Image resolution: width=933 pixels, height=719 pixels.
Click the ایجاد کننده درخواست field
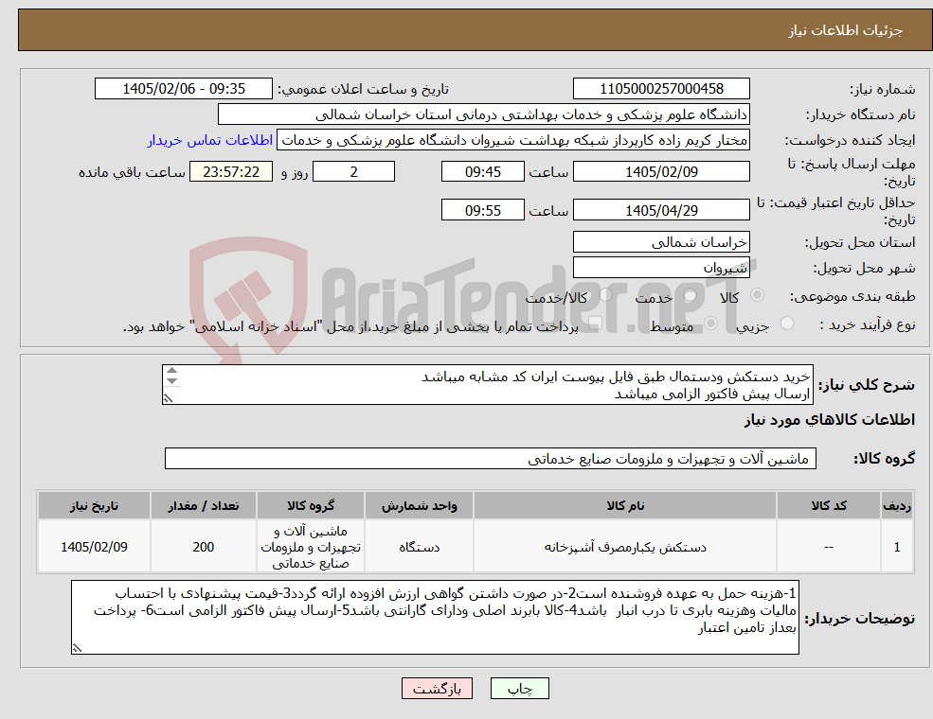tap(512, 140)
